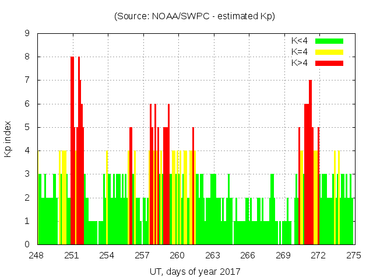
Task: Click the 248 tick label on x-axis
Action: pyautogui.click(x=37, y=256)
